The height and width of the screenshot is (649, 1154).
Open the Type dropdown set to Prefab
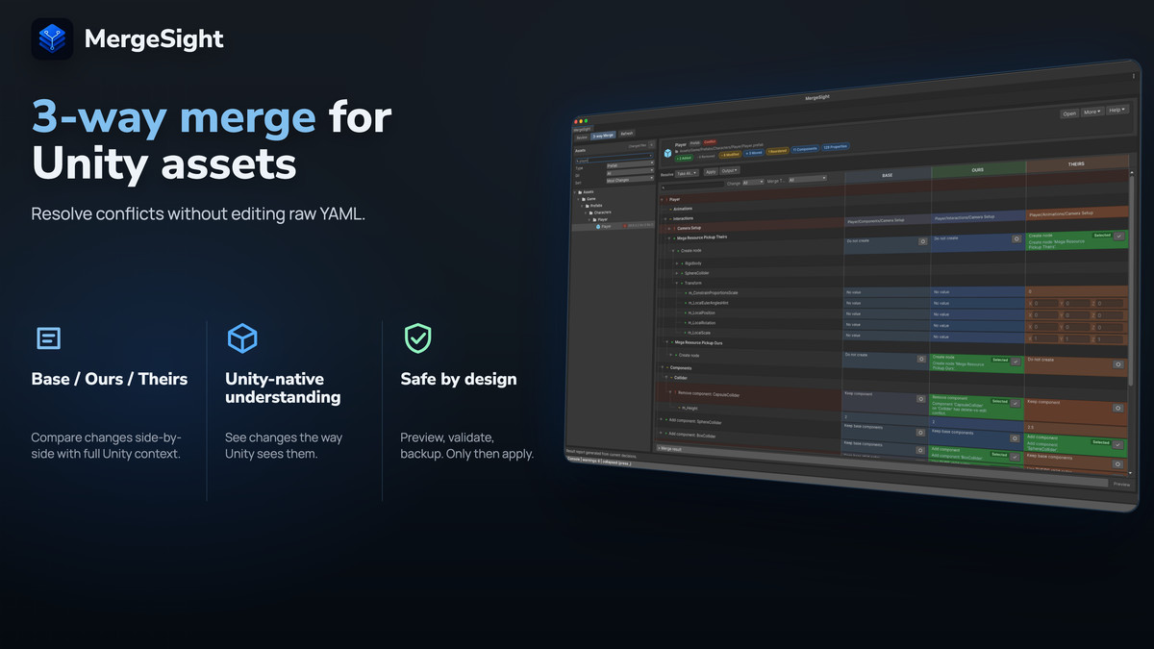[x=630, y=165]
